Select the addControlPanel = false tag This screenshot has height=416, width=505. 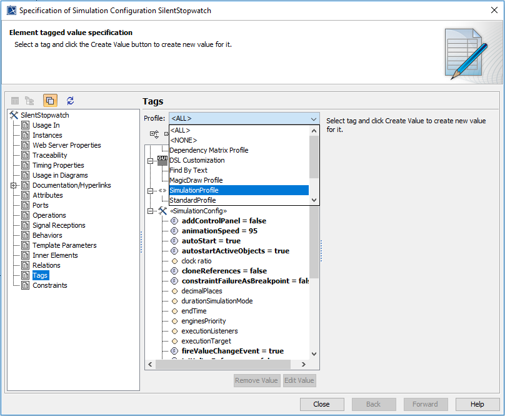coord(224,221)
